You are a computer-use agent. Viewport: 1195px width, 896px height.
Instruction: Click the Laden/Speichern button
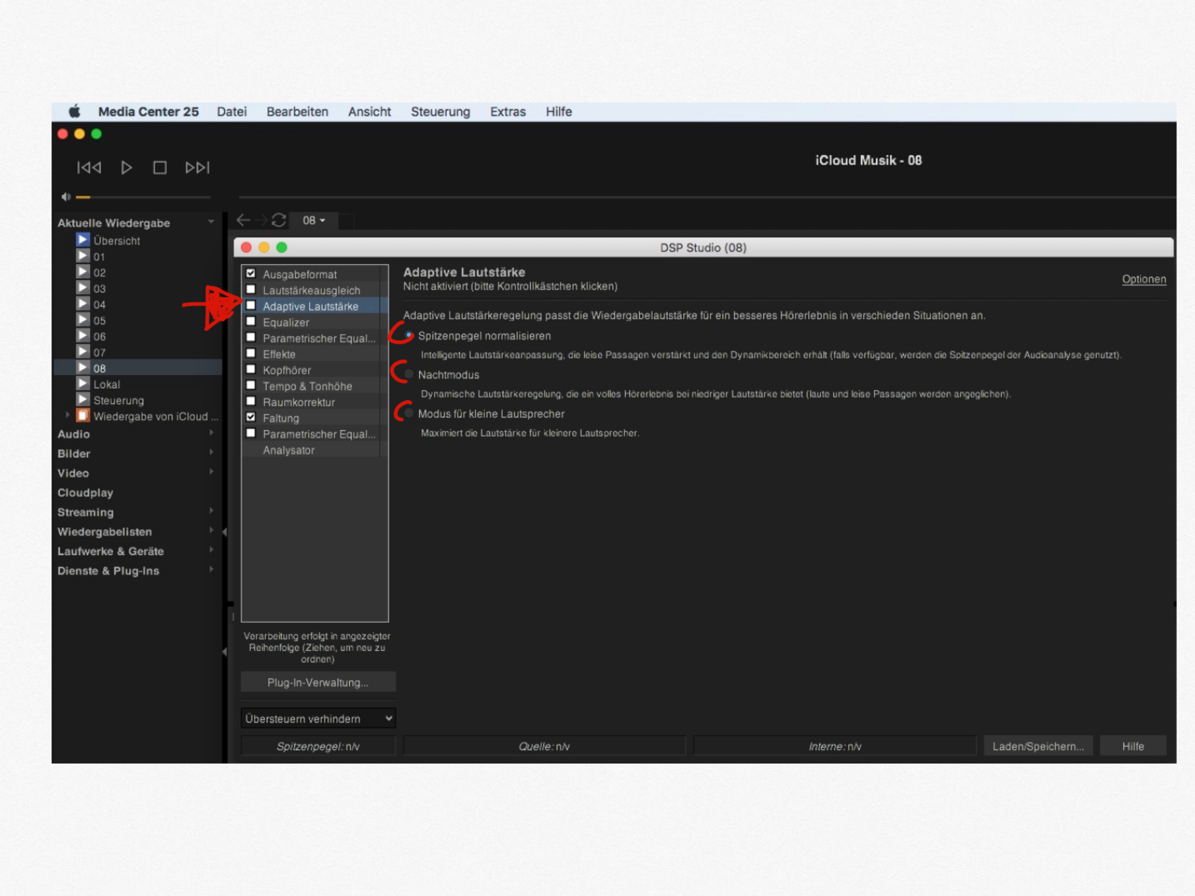[1038, 746]
